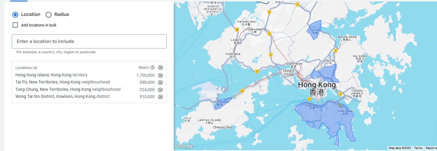Viewport: 437px width, 151px height.
Task: Click the Locations (4) heading
Action: (26, 68)
